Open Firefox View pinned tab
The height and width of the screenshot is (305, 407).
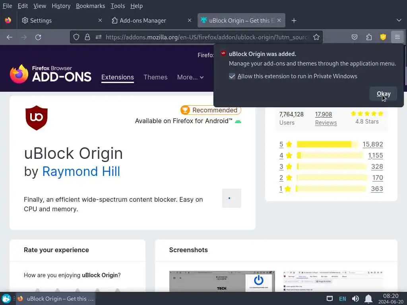[8, 20]
